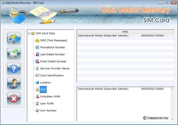Click the Card Identification ID card icon

point(37,75)
